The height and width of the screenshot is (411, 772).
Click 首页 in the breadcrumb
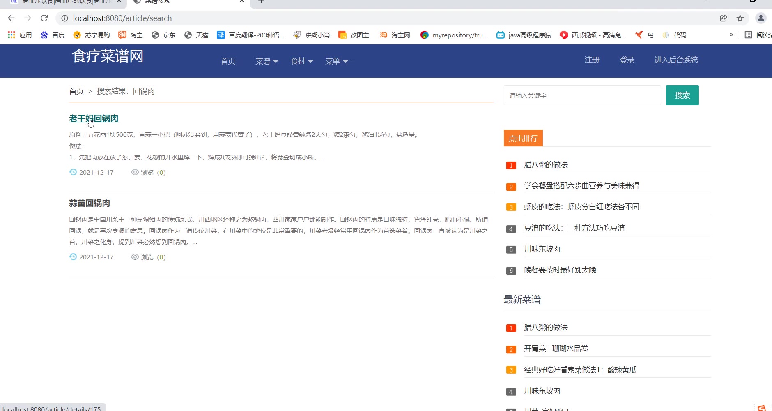[76, 91]
